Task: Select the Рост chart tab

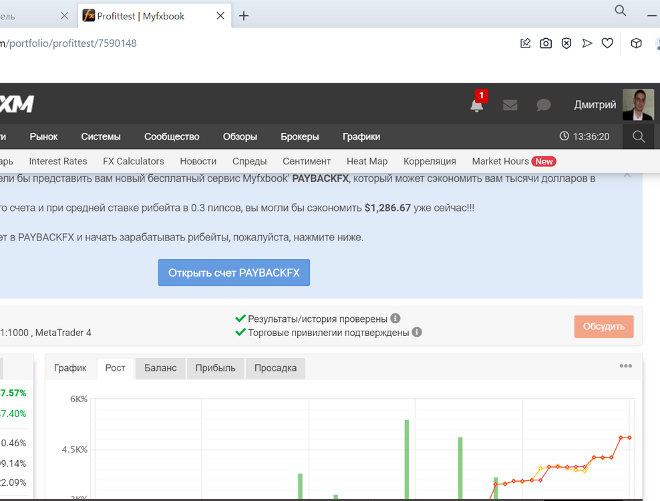Action: [116, 368]
